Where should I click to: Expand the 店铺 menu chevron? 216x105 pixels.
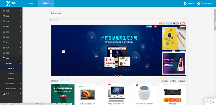[20, 21]
